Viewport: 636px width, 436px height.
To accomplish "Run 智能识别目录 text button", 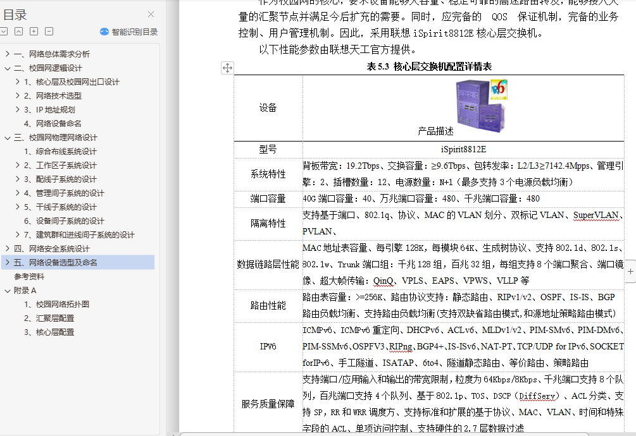I will tap(135, 32).
